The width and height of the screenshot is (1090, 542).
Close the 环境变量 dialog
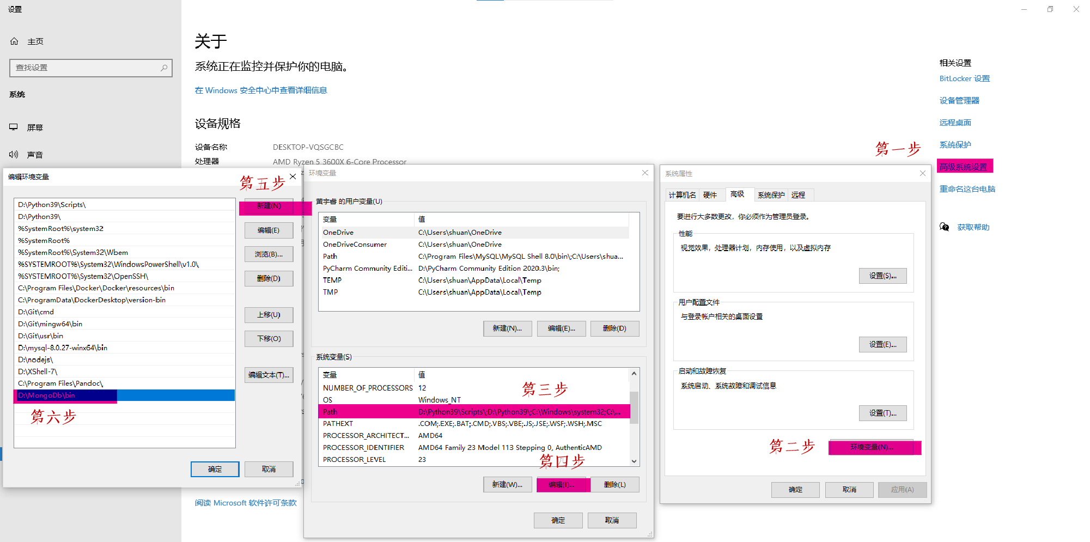pyautogui.click(x=645, y=173)
